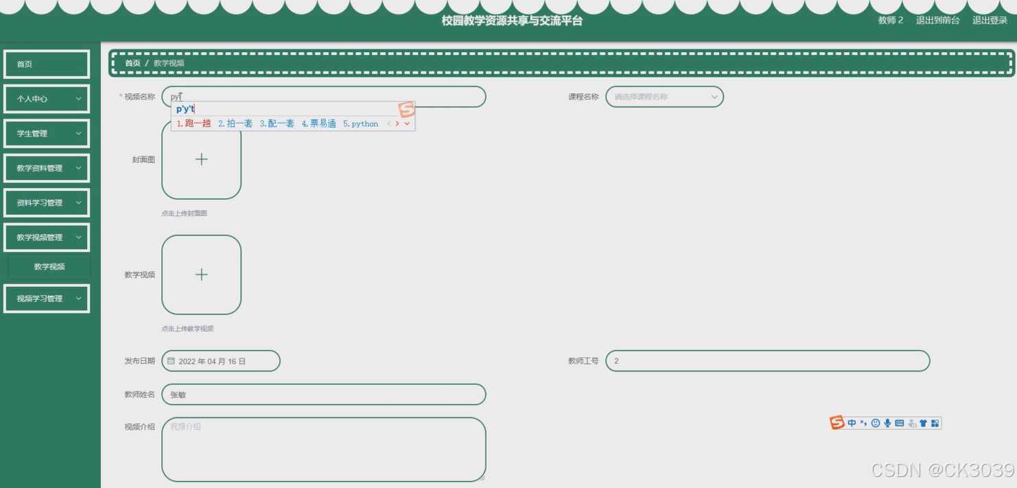The image size is (1017, 488).
Task: Collapse the 教学视频管理 sidebar menu
Action: 47,237
